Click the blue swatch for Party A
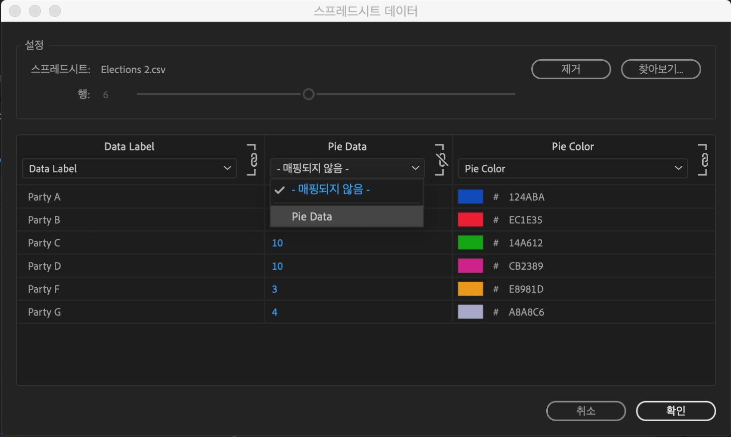This screenshot has height=437, width=731. point(471,197)
